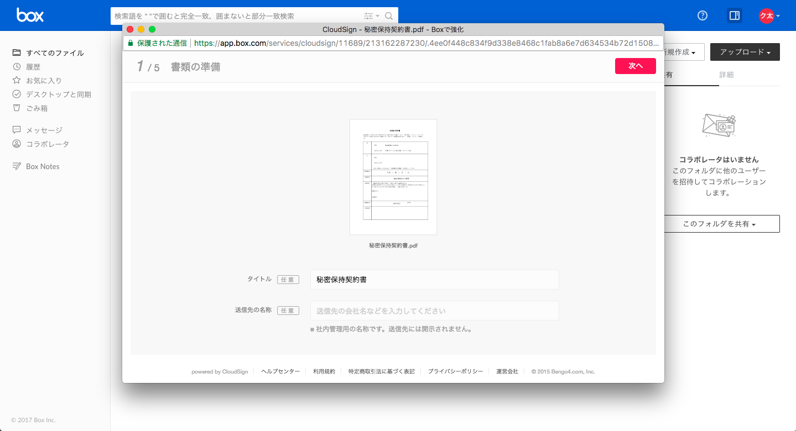Switch to the 詳細 tab

[726, 75]
